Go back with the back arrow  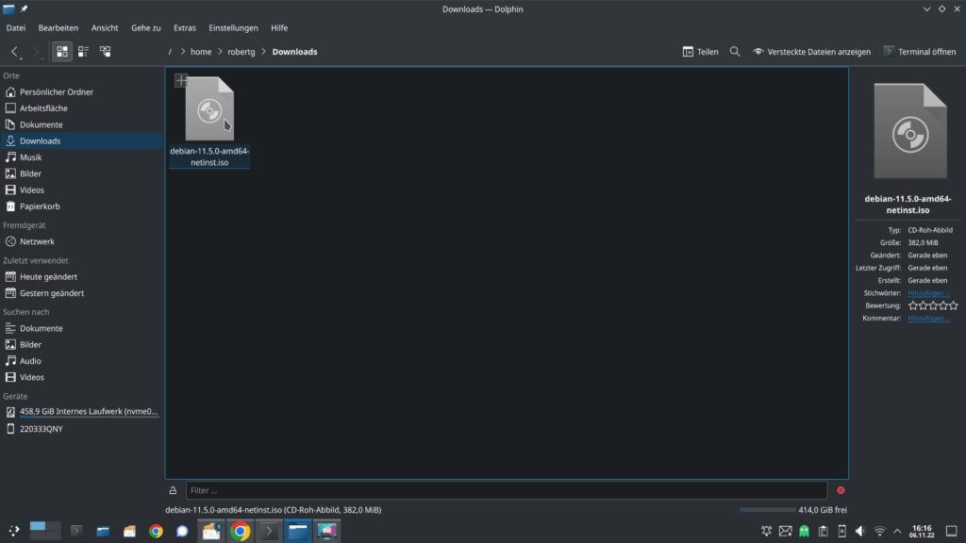[x=14, y=52]
